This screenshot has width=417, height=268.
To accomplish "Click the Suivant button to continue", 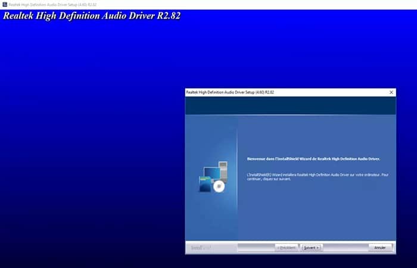I will click(x=311, y=247).
